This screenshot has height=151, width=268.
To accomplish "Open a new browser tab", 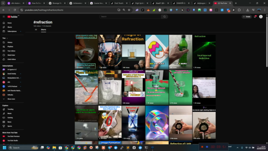I will point(236,3).
